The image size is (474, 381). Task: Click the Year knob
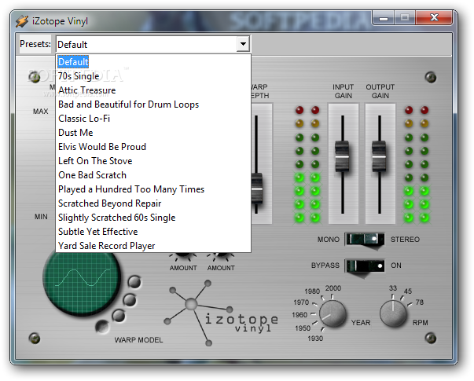333,314
